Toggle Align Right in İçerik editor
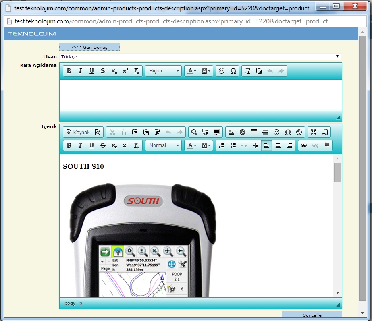 289,145
